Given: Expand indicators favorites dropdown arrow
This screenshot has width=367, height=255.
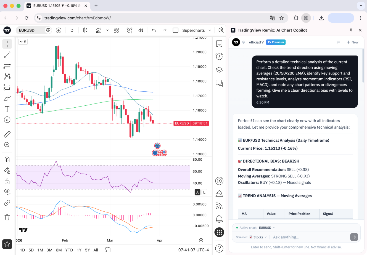Looking at the screenshot, I should [107, 30].
